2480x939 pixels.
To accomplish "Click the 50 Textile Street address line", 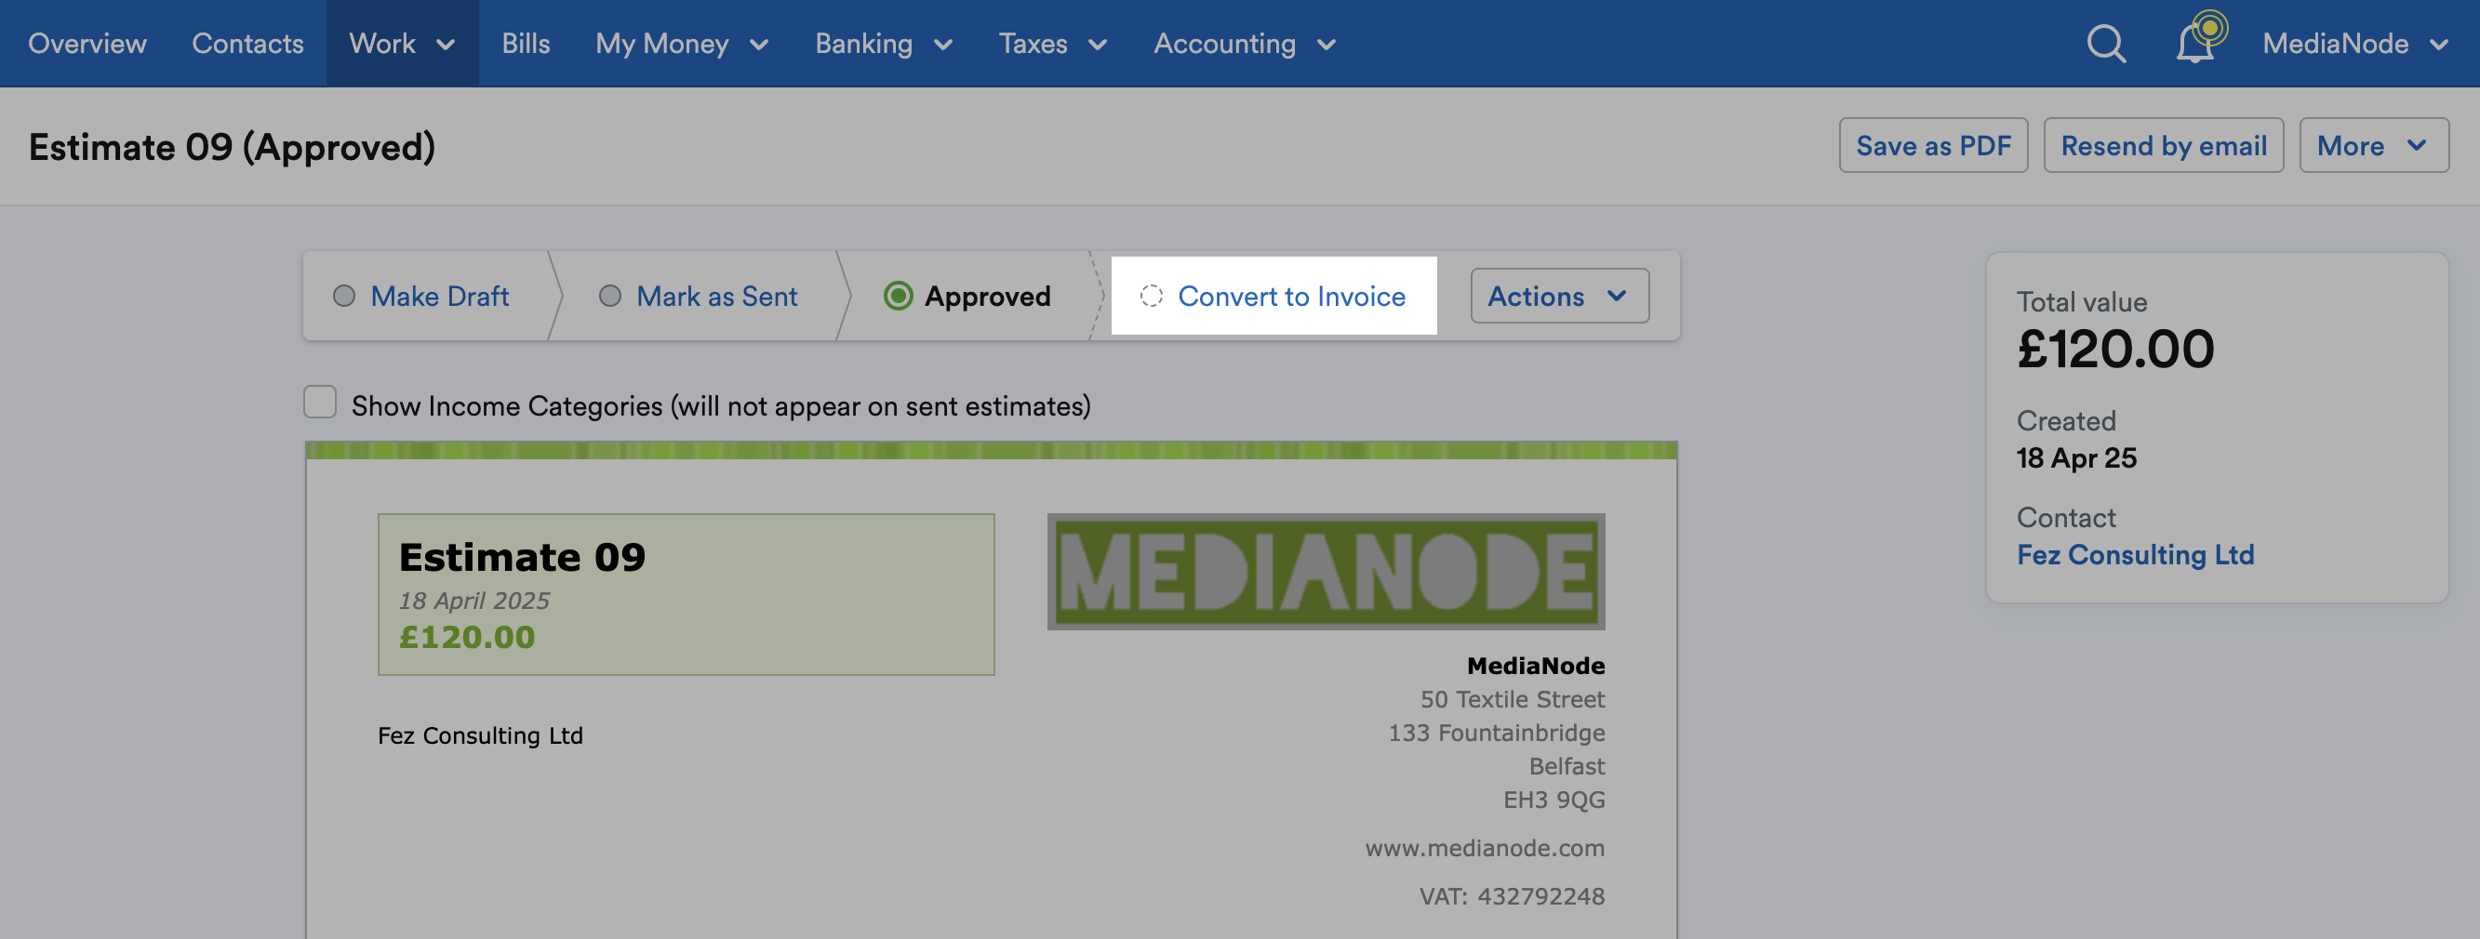I will pyautogui.click(x=1513, y=698).
